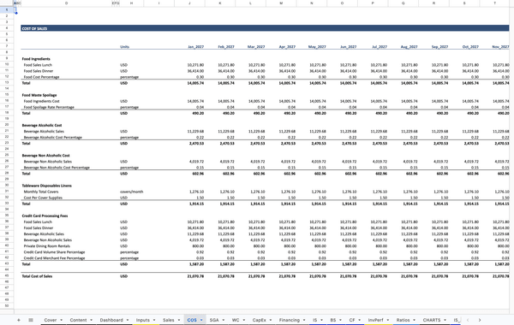Open COS tab dropdown arrow
The height and width of the screenshot is (325, 514).
[201, 320]
